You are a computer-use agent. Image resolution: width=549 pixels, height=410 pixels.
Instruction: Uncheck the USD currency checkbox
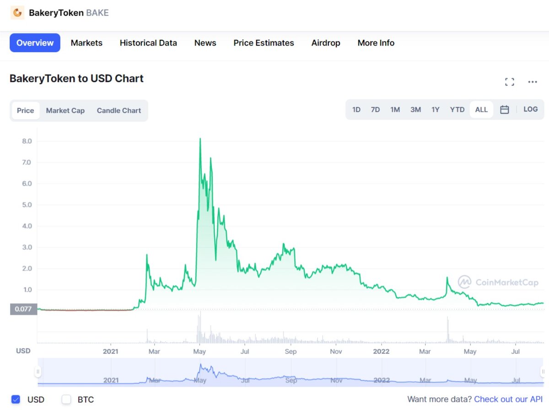click(16, 399)
